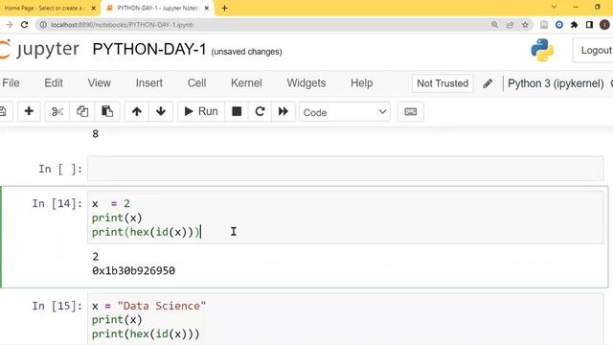
Task: Restart kernel and run all fast-forward icon
Action: click(284, 111)
